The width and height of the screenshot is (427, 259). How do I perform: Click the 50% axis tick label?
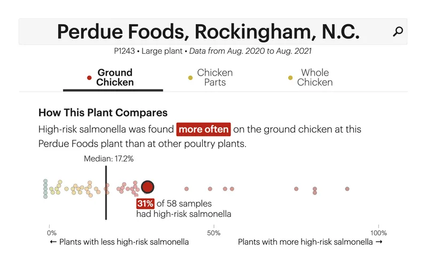214,233
